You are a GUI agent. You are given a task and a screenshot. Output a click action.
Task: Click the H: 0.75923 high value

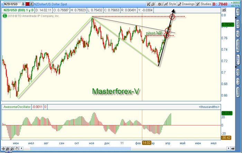[x=78, y=10]
